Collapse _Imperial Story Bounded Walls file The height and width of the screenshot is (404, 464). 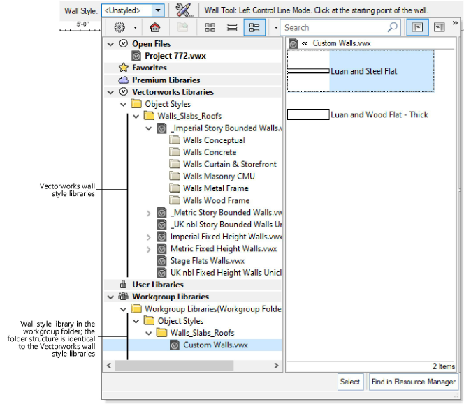point(149,128)
